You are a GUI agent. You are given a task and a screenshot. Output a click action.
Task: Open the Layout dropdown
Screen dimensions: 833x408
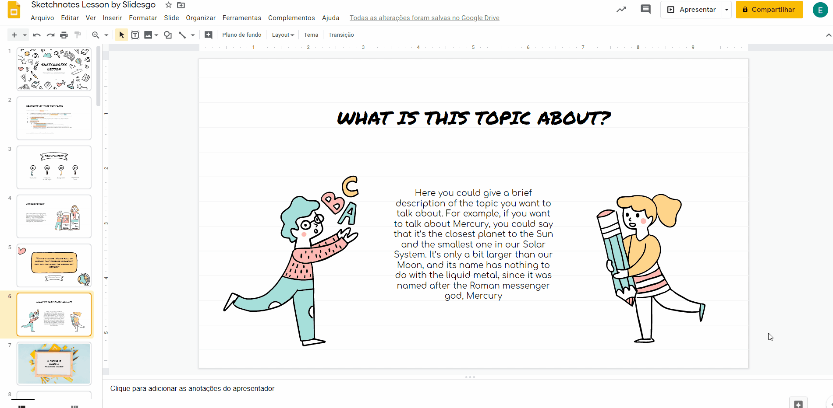283,35
